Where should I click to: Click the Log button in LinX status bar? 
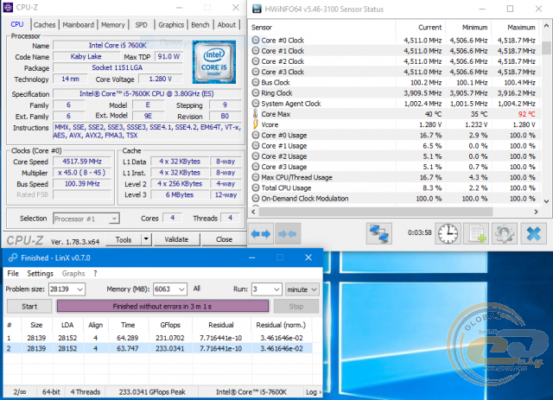pos(313,392)
